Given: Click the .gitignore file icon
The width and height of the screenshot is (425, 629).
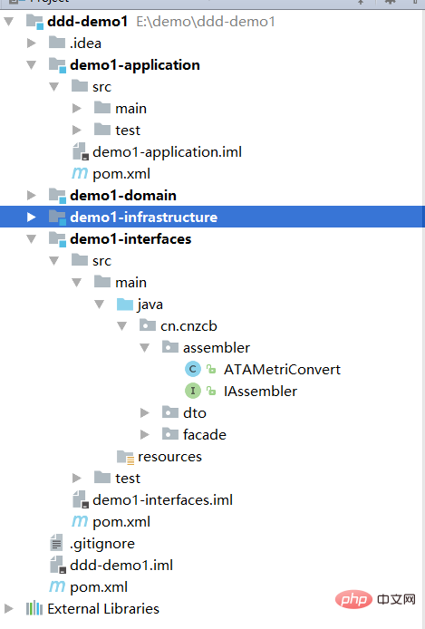Looking at the screenshot, I should (56, 543).
